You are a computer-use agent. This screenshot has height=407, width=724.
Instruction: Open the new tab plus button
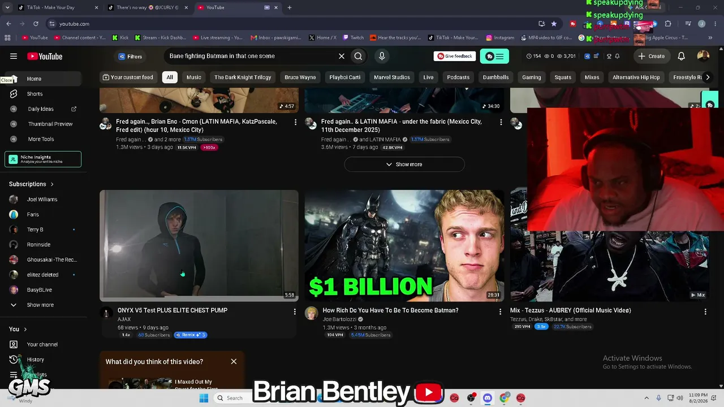pyautogui.click(x=290, y=7)
